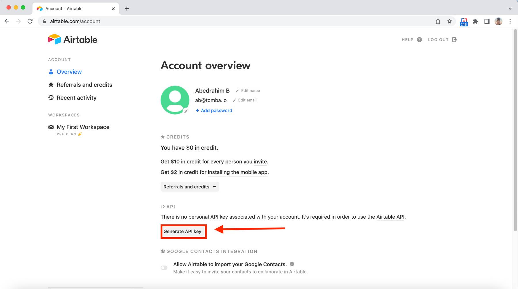Click the email ab@tomba.io

coord(211,100)
